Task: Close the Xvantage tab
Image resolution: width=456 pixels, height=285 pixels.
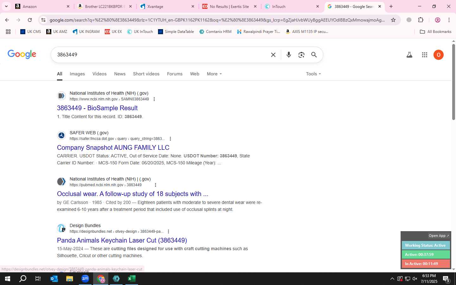Action: coord(193,6)
